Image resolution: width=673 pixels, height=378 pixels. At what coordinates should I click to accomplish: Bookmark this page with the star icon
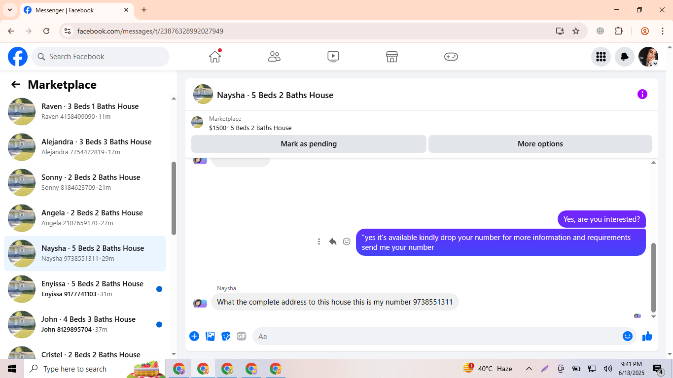(x=576, y=31)
